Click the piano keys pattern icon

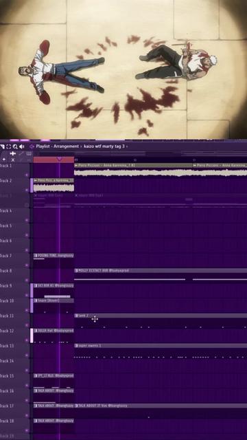point(29,153)
